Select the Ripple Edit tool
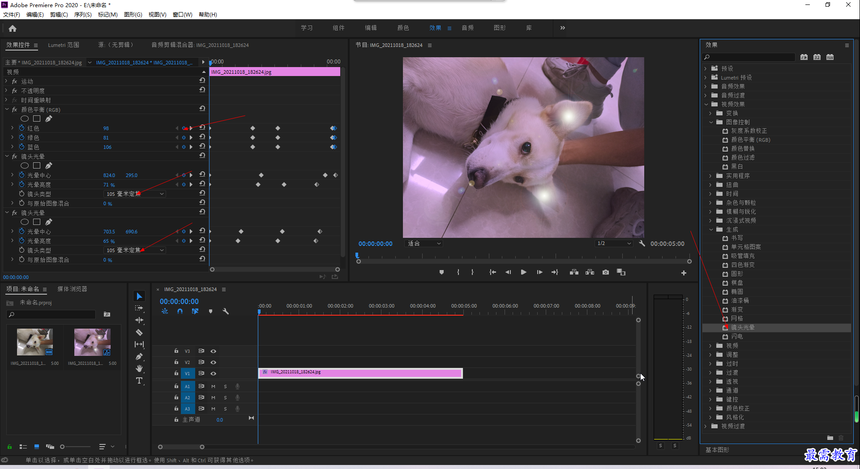Screen dimensions: 860x469 click(x=139, y=320)
